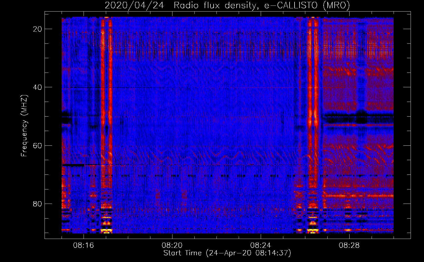Click the '08:20' time tick label

click(172, 245)
